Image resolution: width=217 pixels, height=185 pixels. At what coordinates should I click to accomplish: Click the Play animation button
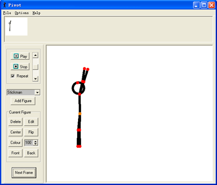click(x=20, y=56)
